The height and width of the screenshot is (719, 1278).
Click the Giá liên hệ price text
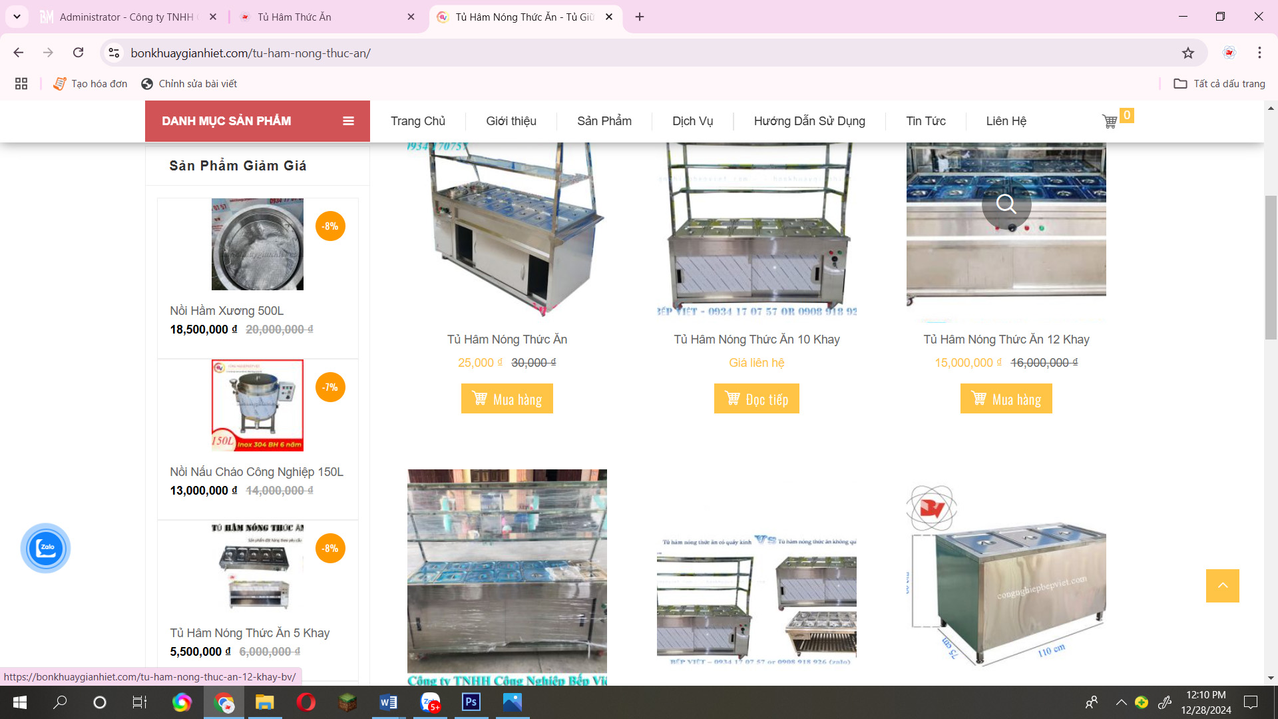[x=757, y=363]
